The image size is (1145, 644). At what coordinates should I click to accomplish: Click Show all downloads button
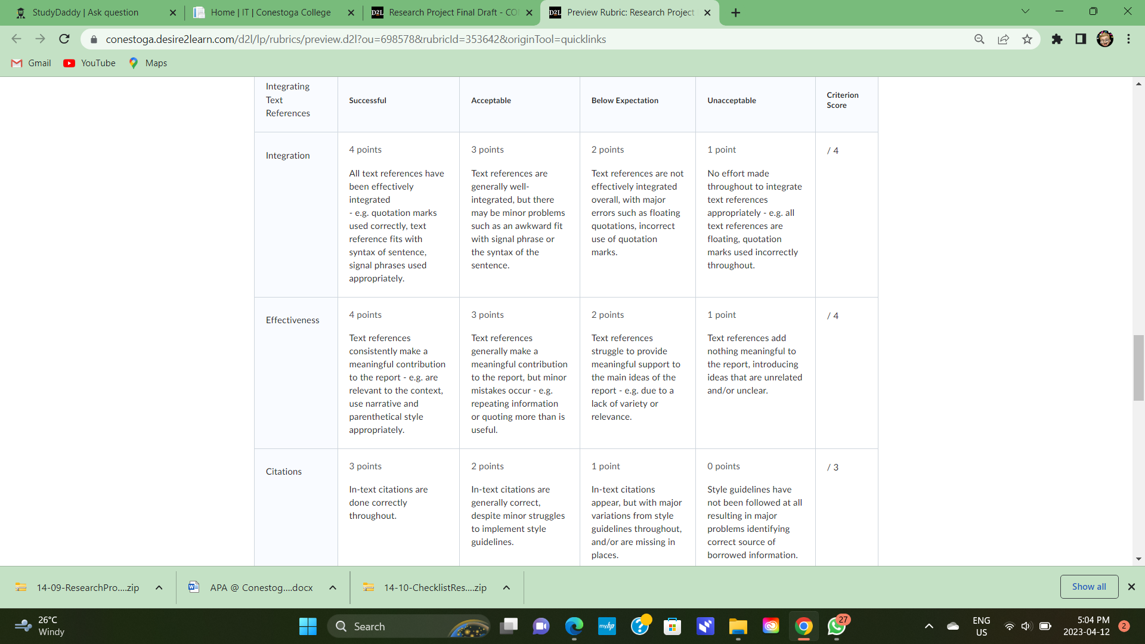1088,587
